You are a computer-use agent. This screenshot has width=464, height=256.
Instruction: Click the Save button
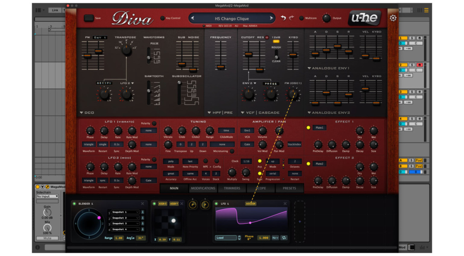[x=88, y=18]
